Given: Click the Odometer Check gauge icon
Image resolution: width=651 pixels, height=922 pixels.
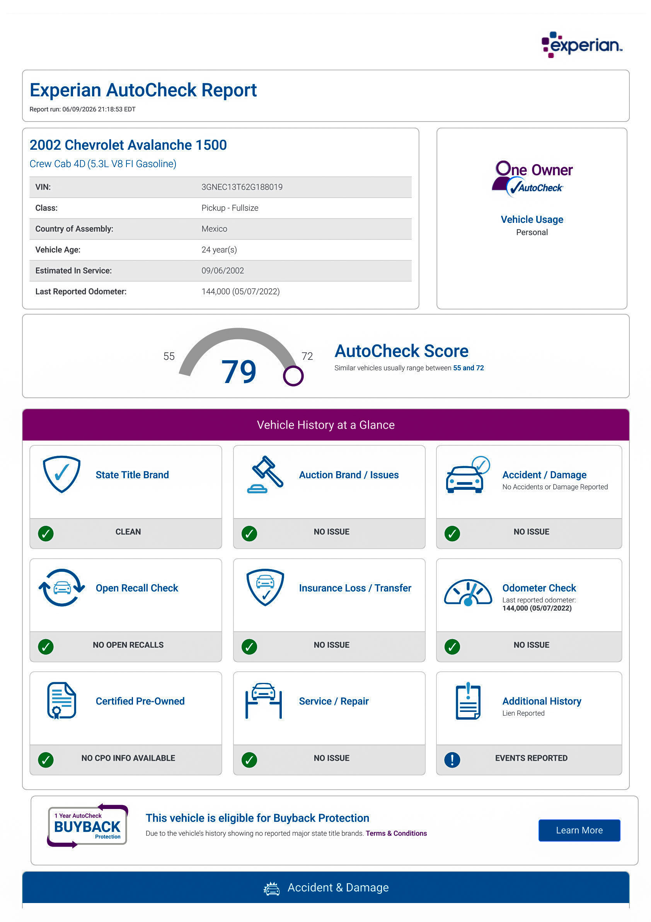Looking at the screenshot, I should (468, 592).
